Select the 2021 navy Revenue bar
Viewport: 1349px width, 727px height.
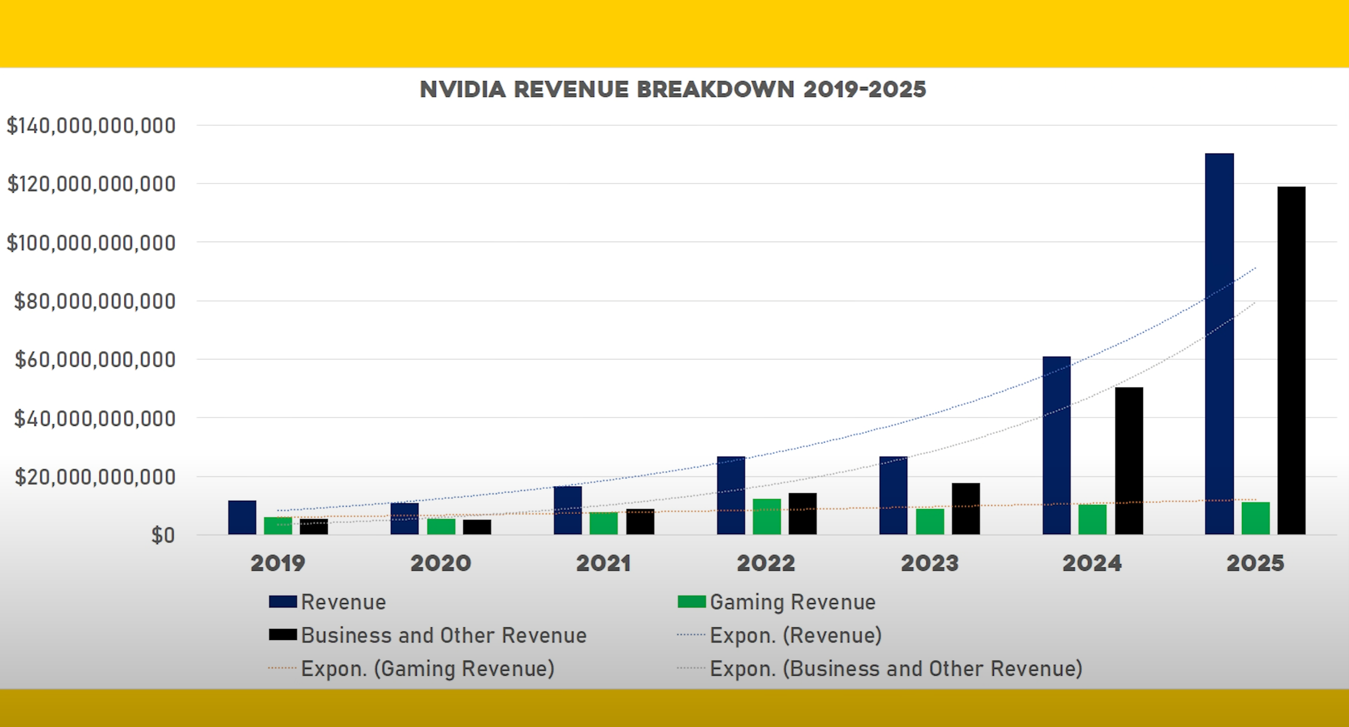[x=568, y=510]
